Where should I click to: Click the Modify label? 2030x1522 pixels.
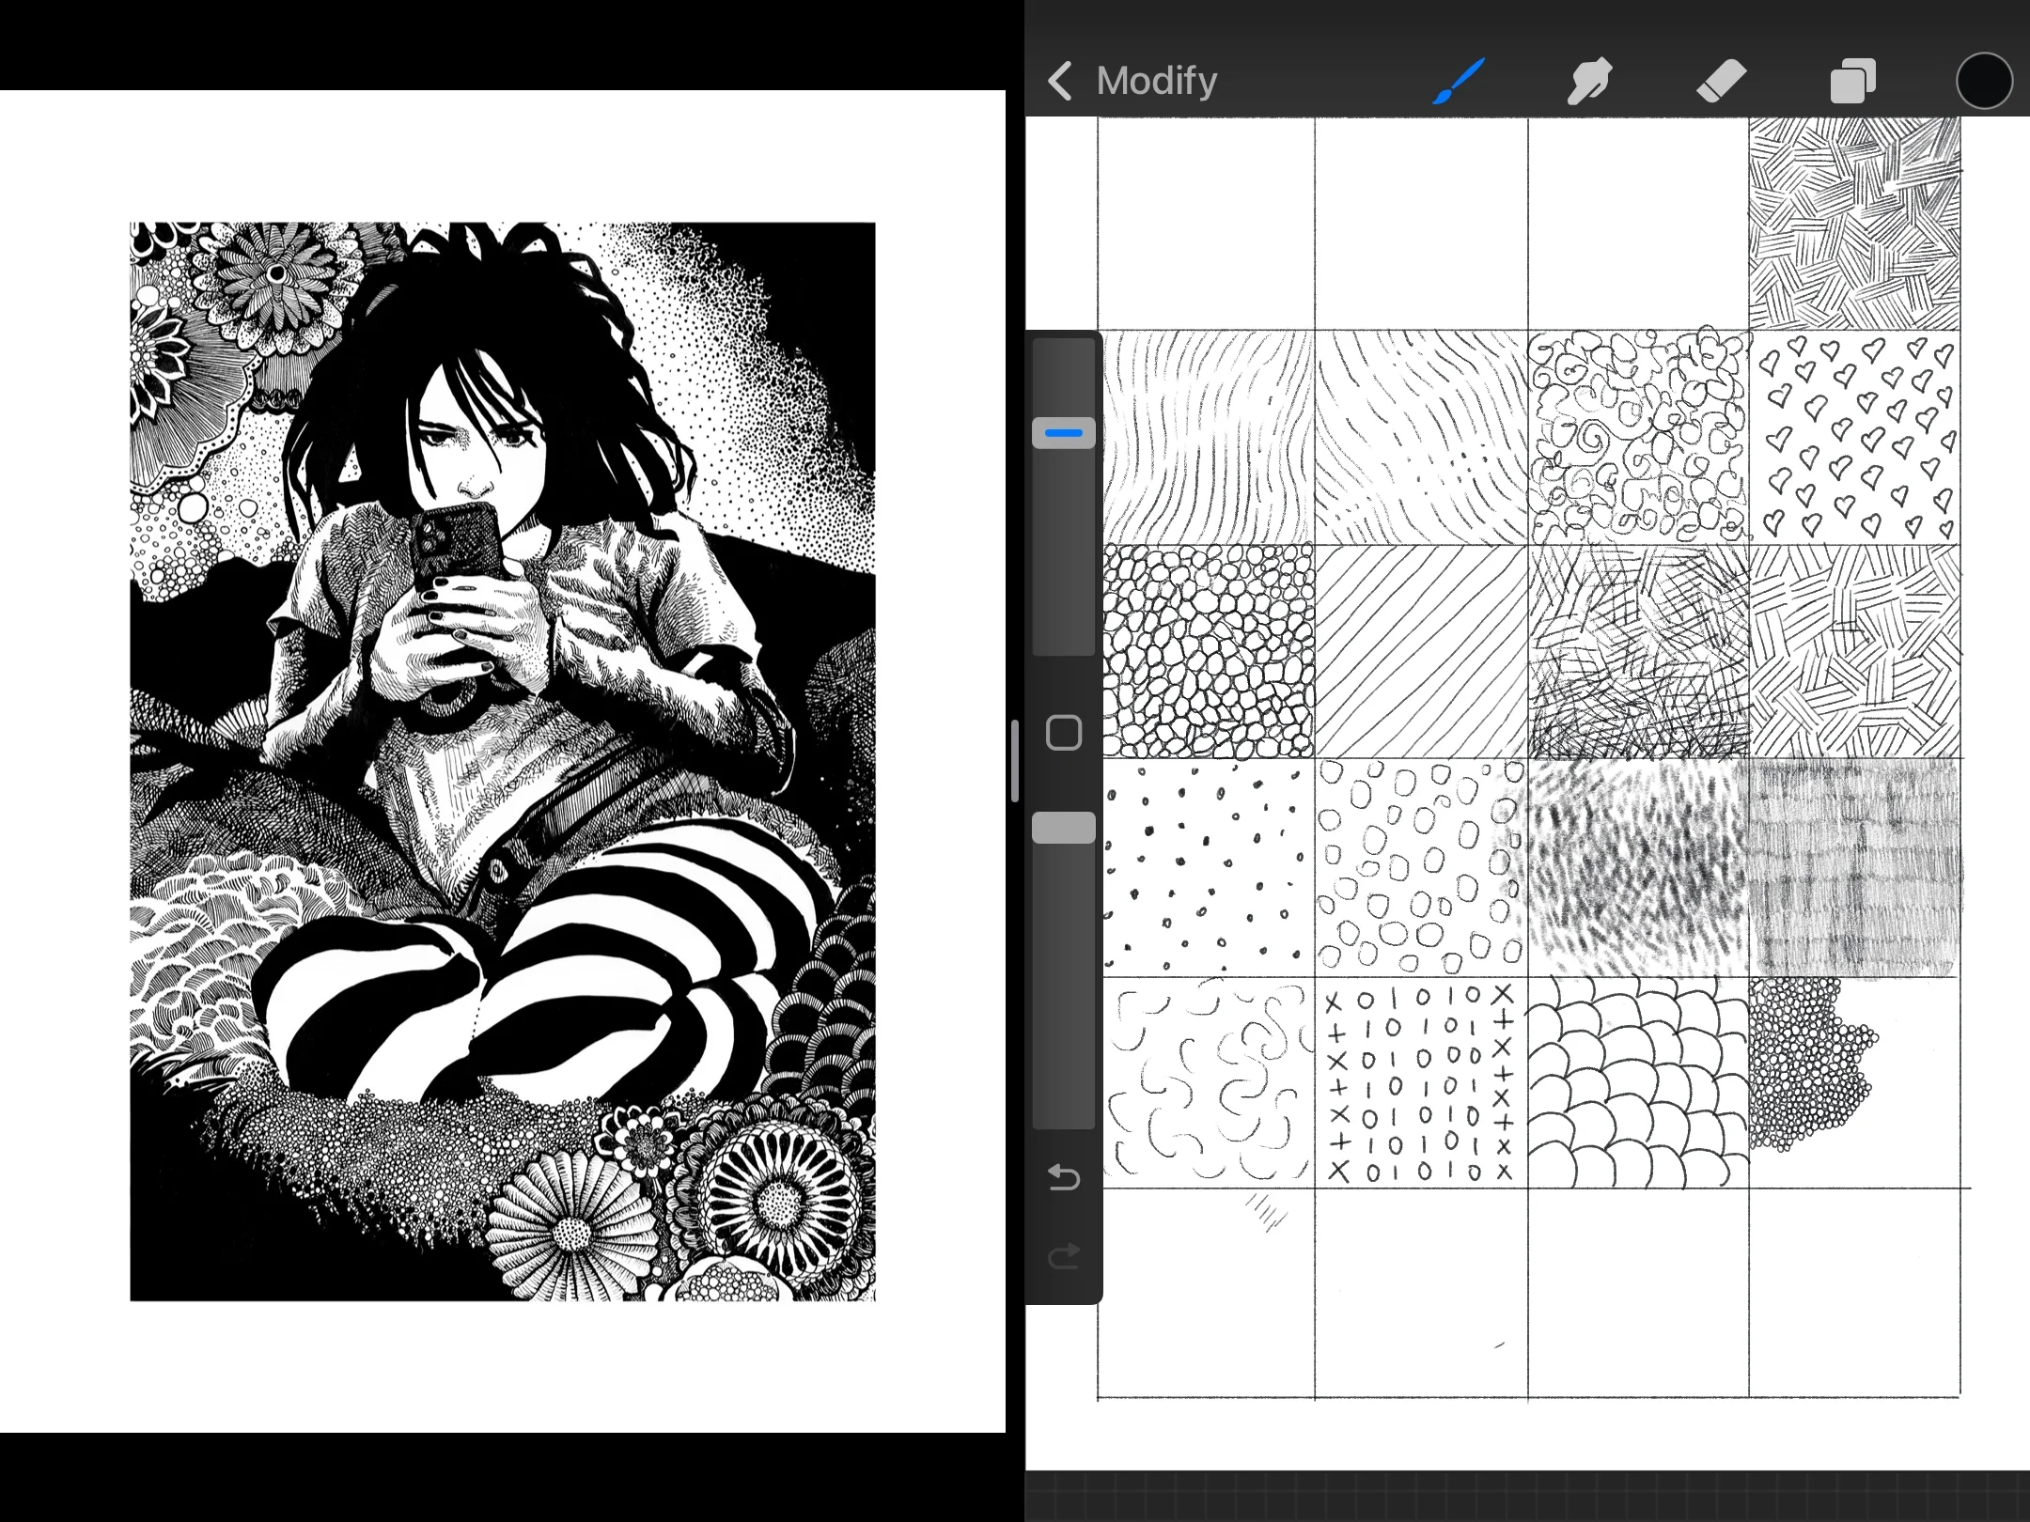[x=1156, y=81]
